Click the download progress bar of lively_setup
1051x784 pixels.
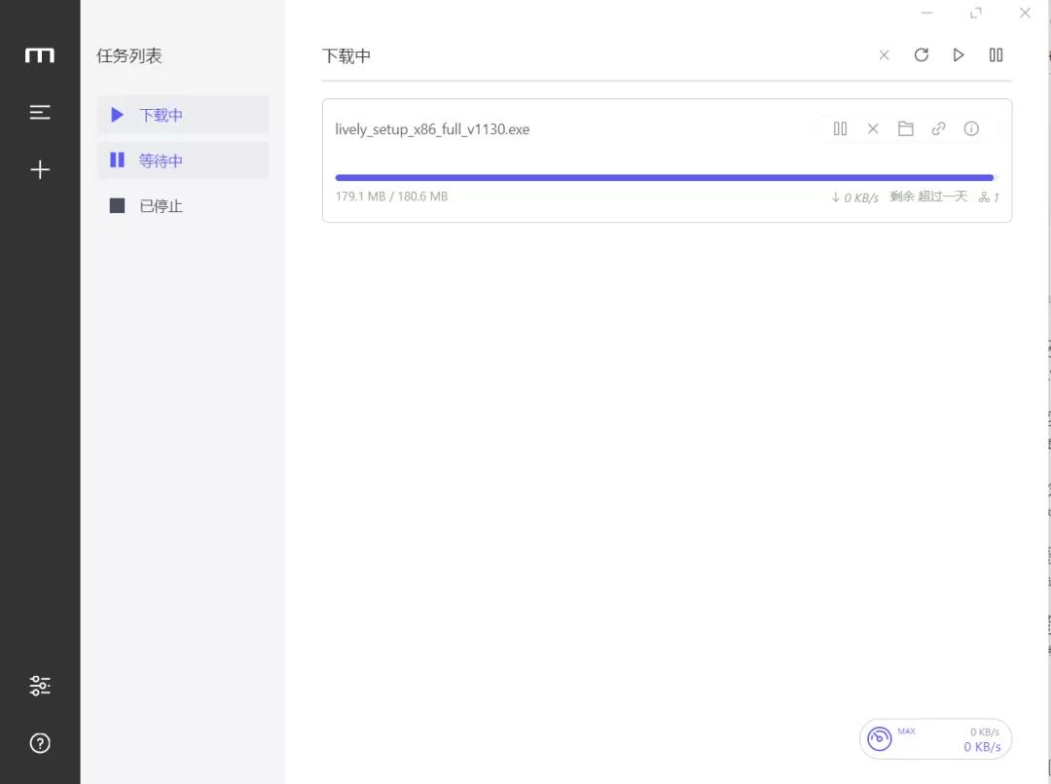point(665,178)
